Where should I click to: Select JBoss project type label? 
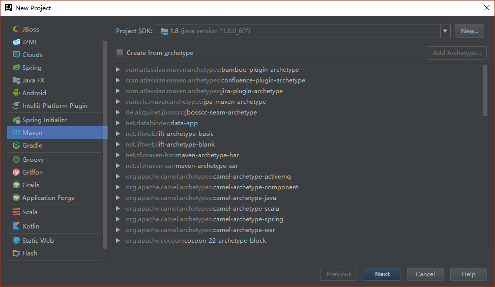pos(31,30)
